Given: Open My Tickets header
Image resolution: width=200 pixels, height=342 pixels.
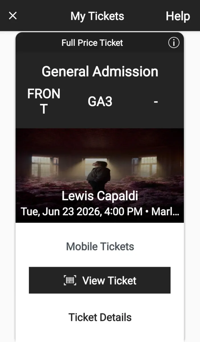Looking at the screenshot, I should click(x=97, y=16).
